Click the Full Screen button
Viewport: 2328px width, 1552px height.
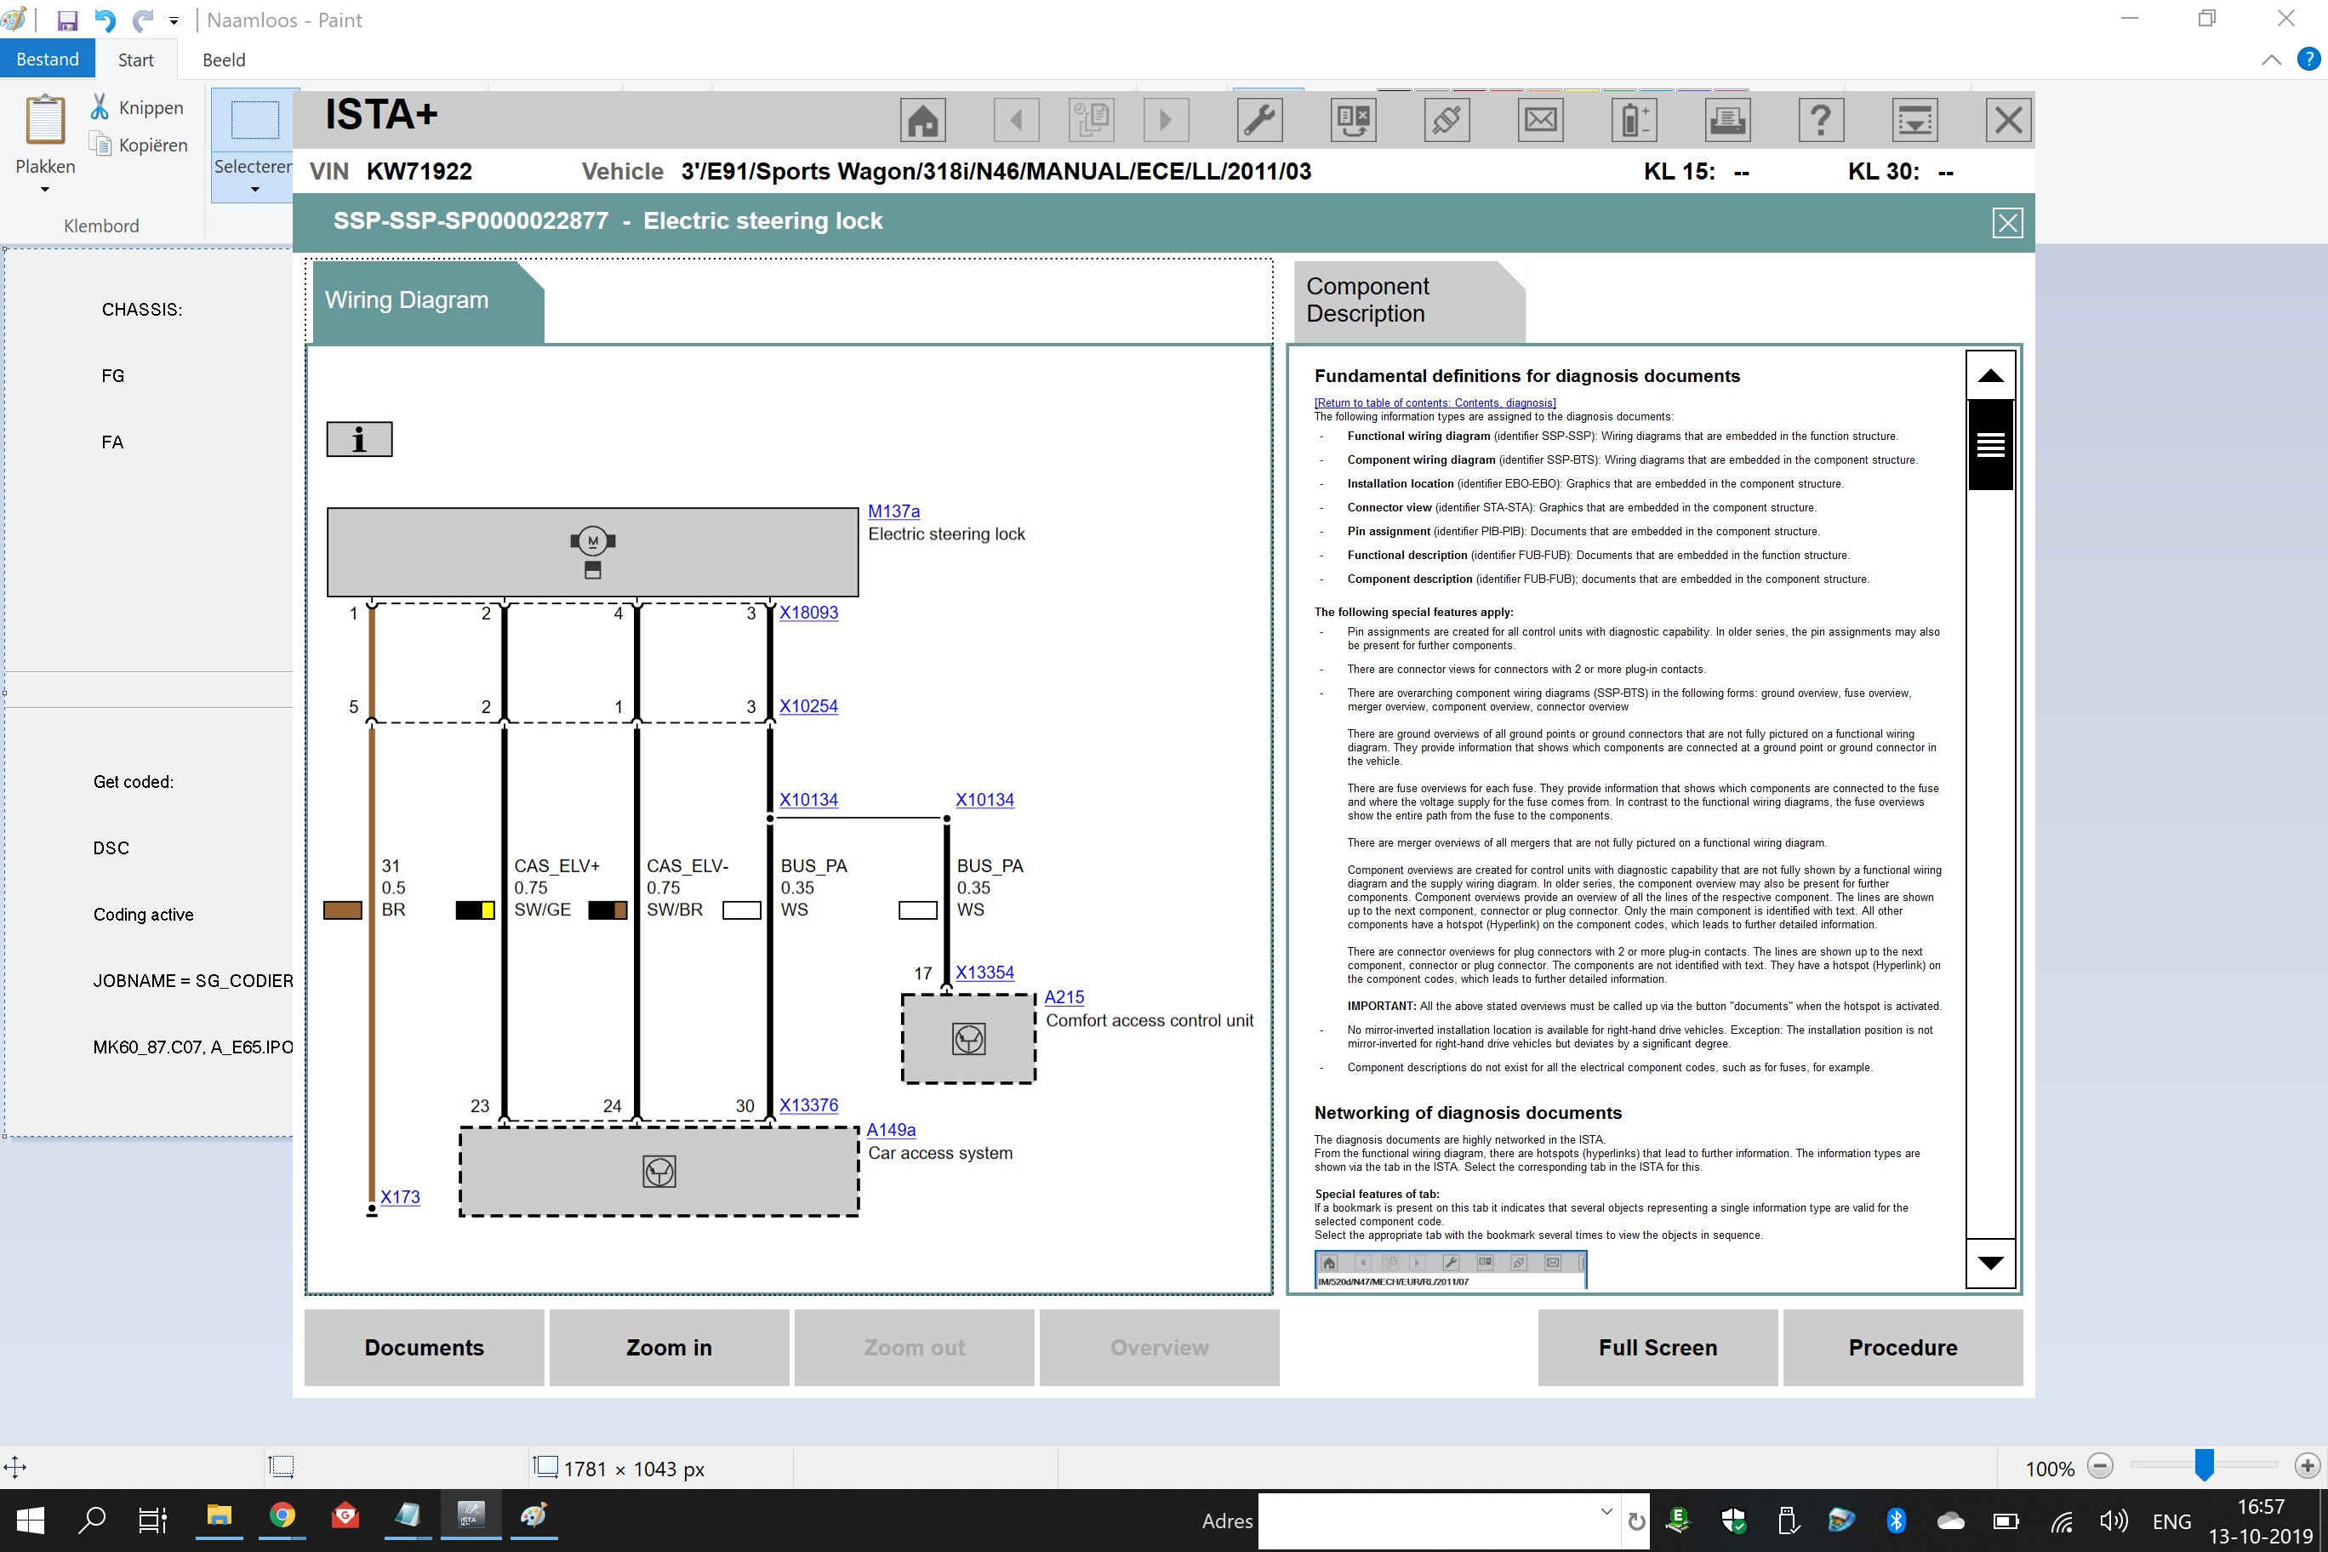point(1658,1347)
